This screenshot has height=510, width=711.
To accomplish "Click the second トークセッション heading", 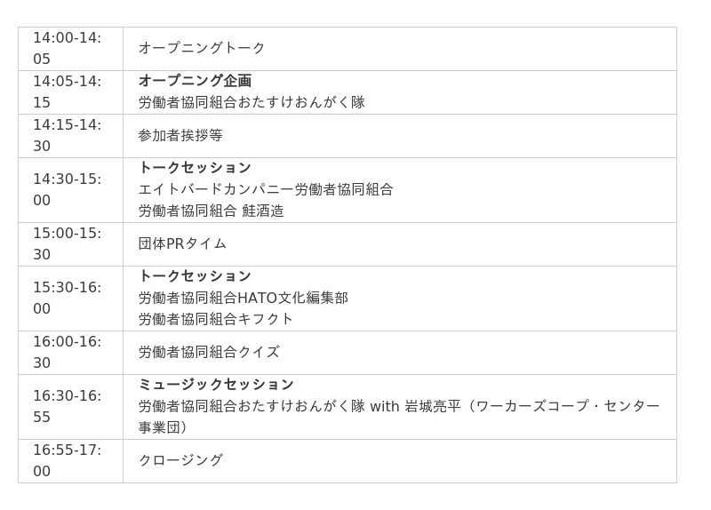I will tap(195, 276).
